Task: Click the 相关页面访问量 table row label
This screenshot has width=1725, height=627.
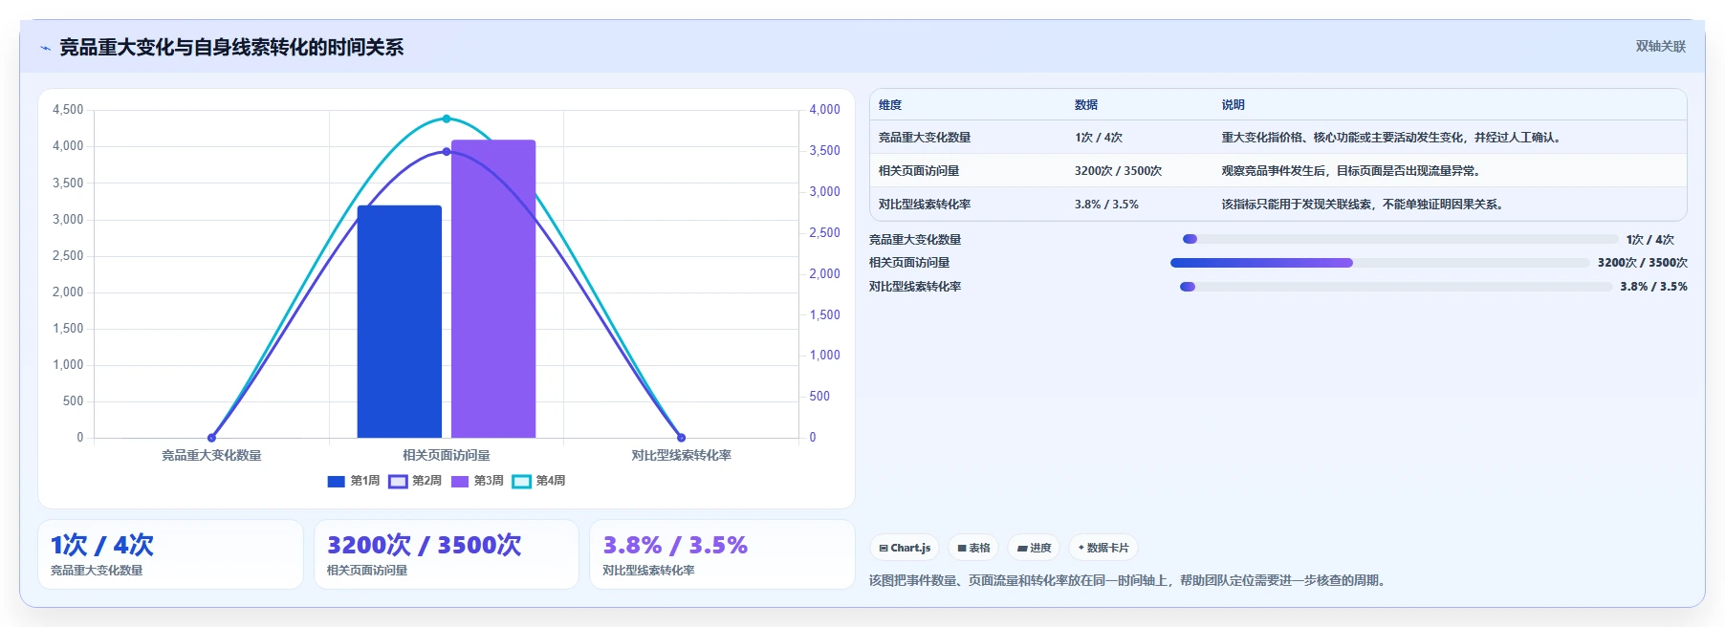Action: click(x=919, y=171)
